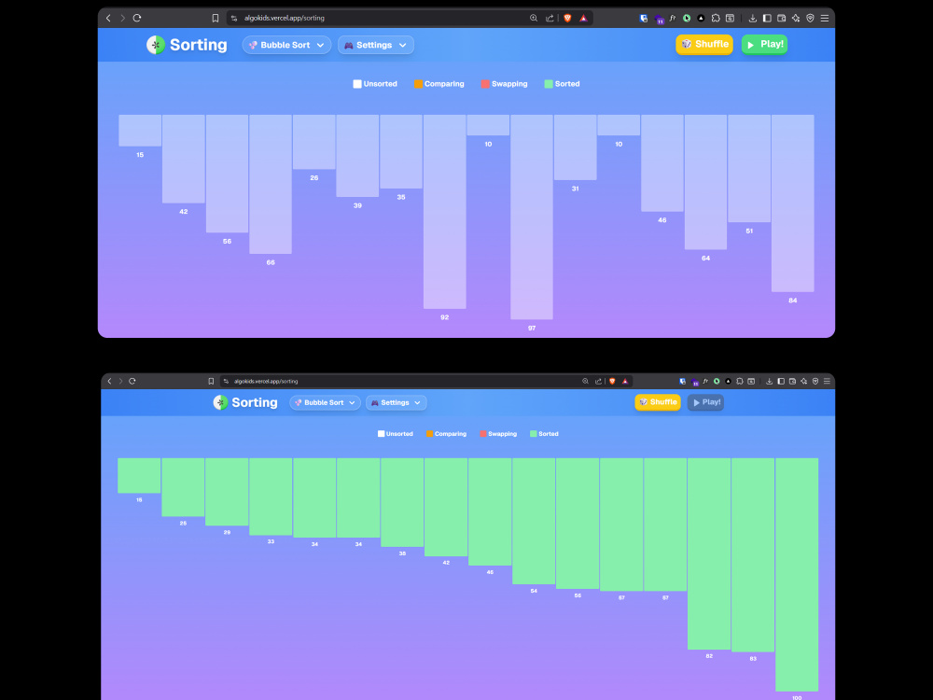Click the bar labeled 97 in top window

[x=532, y=217]
